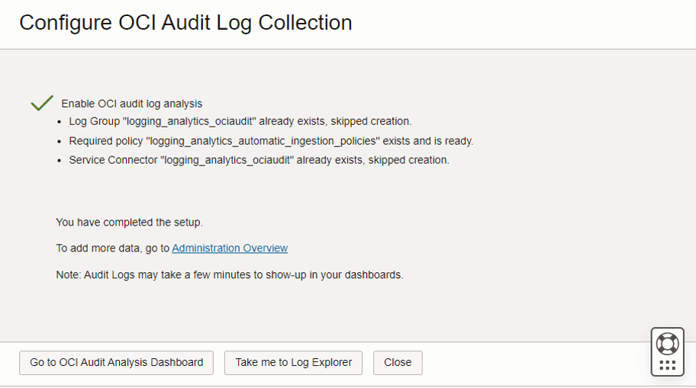Click the logging_analytics_automatic_ingestion_policies policy name

[263, 141]
